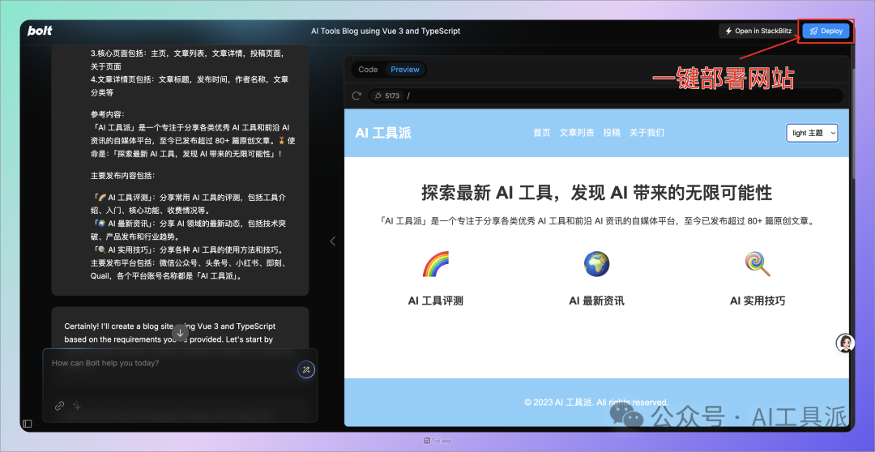The width and height of the screenshot is (875, 452).
Task: Click the AI 最新资讯 heading
Action: pos(596,301)
